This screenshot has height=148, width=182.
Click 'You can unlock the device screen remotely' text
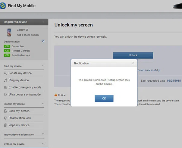[80, 36]
